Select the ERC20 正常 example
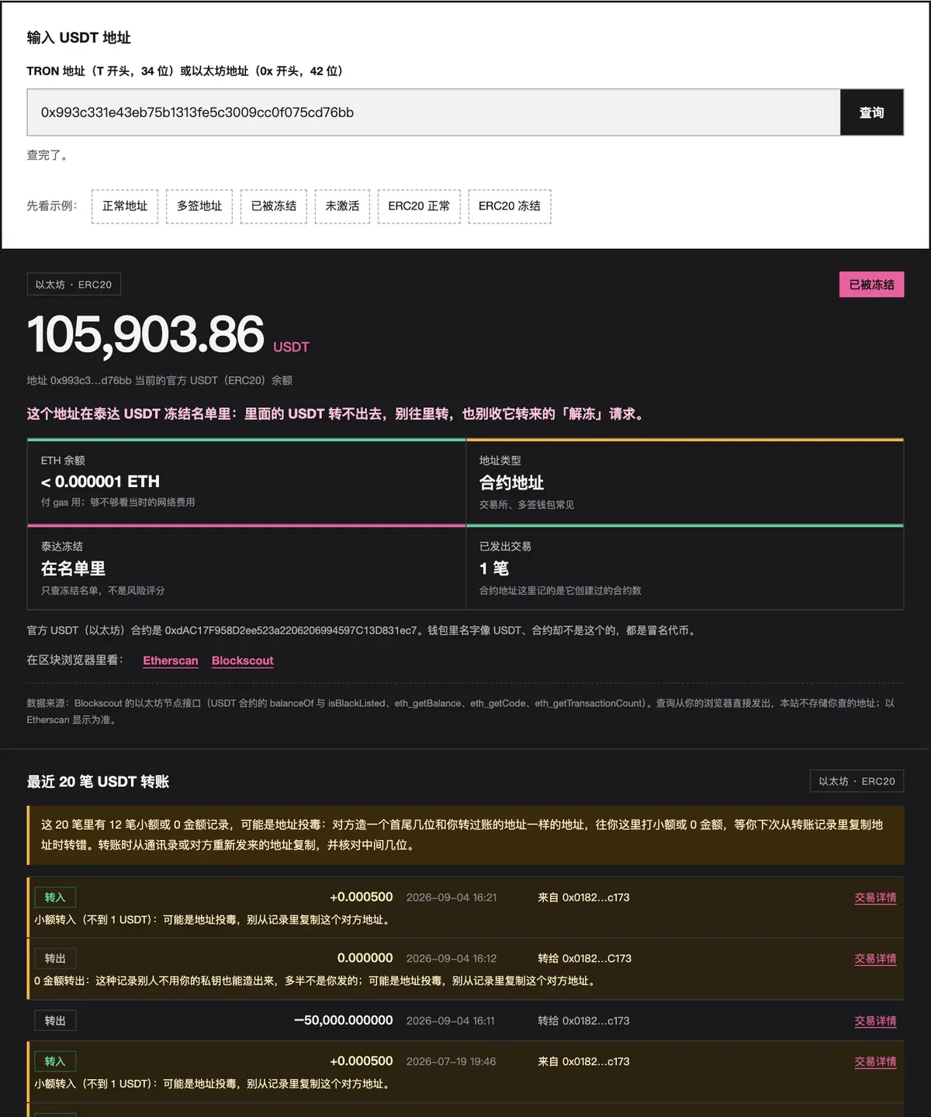The width and height of the screenshot is (931, 1117). pyautogui.click(x=419, y=206)
